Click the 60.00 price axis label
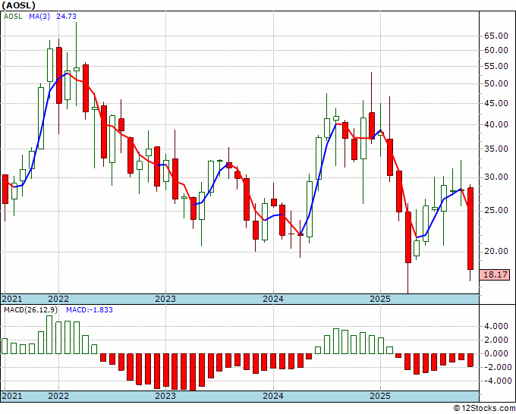 tap(496, 50)
